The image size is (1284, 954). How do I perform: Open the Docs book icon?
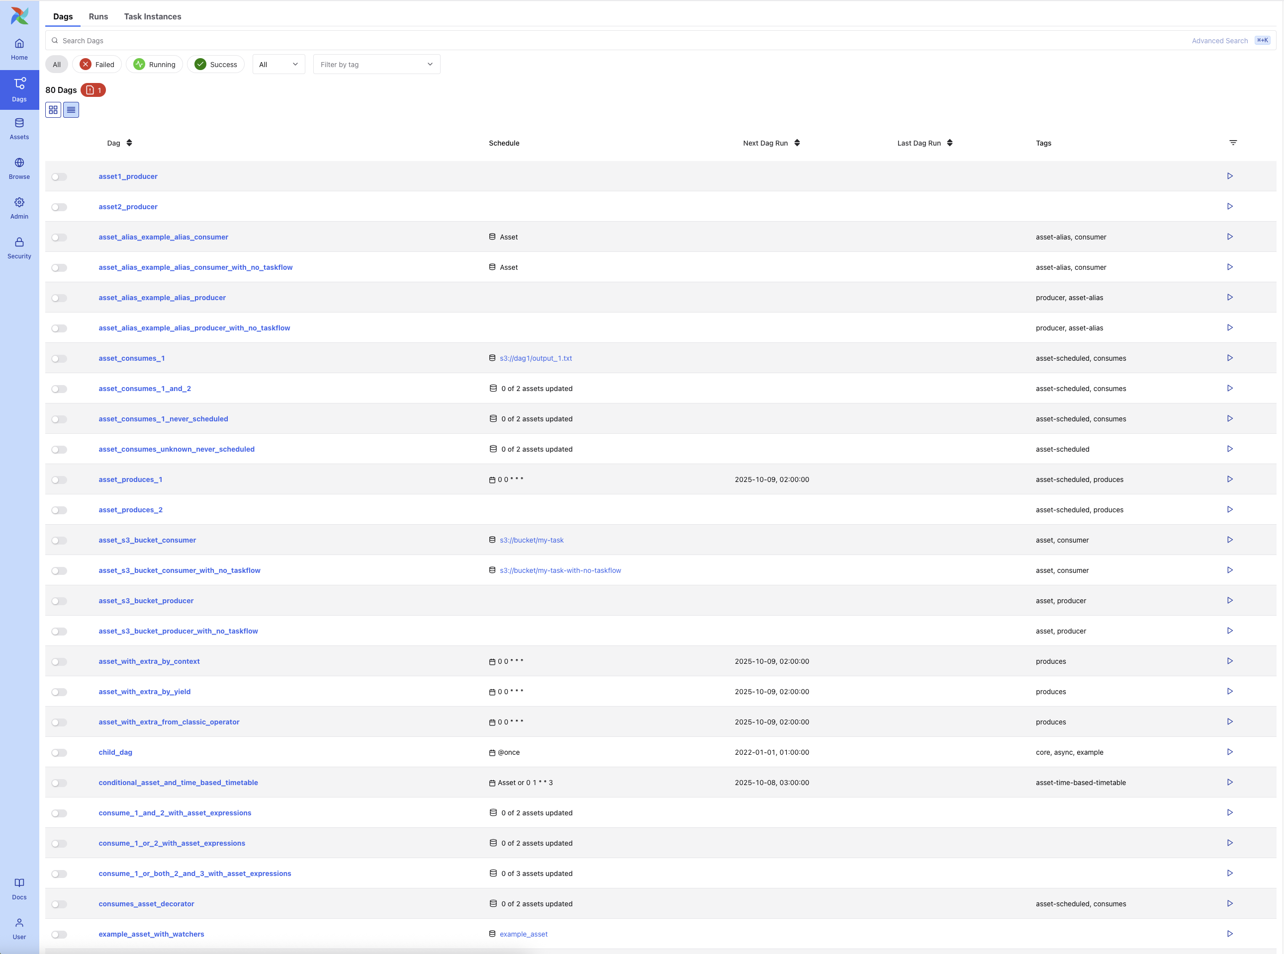pyautogui.click(x=19, y=888)
